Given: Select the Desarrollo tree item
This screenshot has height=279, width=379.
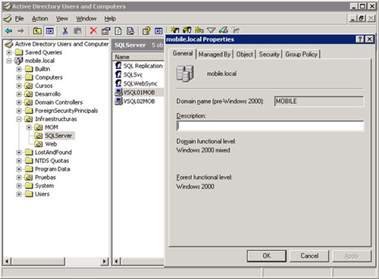Looking at the screenshot, I should click(x=48, y=94).
